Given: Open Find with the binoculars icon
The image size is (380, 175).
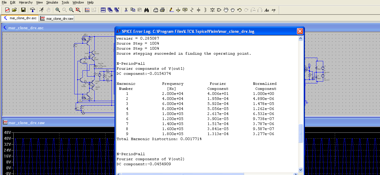Looking at the screenshot, I should click(146, 10).
